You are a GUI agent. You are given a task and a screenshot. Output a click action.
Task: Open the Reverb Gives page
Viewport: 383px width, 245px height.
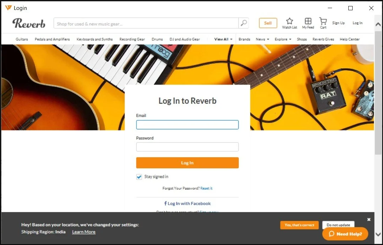[323, 39]
